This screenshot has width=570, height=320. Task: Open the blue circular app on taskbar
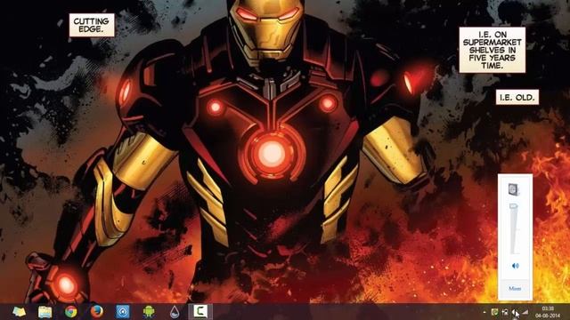123,312
